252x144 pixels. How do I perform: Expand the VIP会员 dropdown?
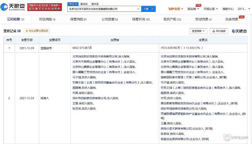point(176,9)
